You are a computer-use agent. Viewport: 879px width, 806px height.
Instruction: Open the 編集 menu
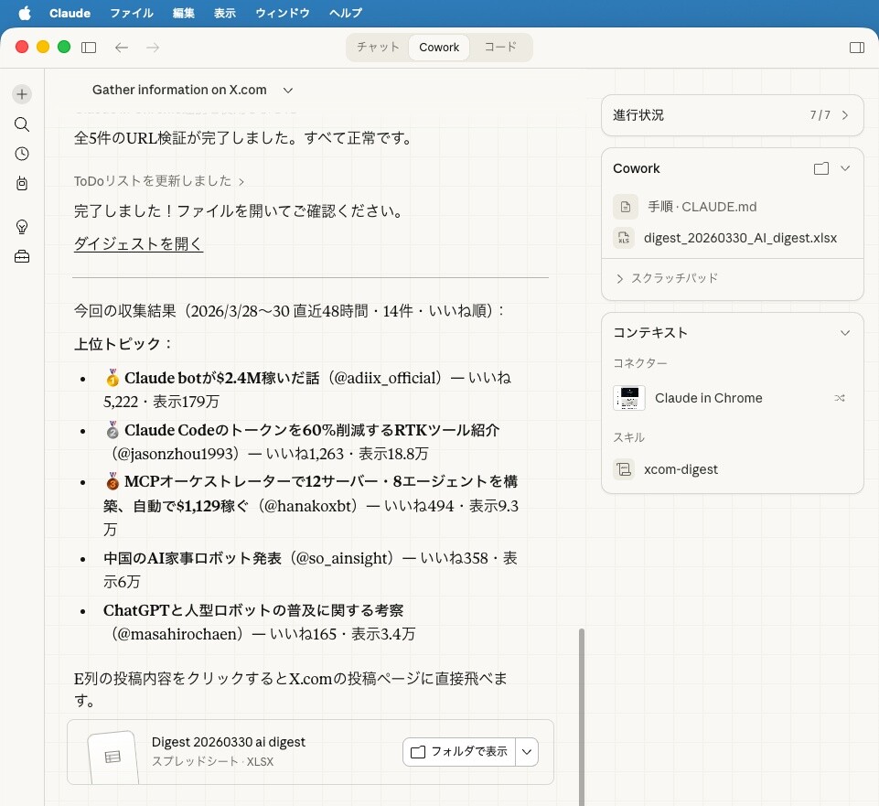click(183, 13)
